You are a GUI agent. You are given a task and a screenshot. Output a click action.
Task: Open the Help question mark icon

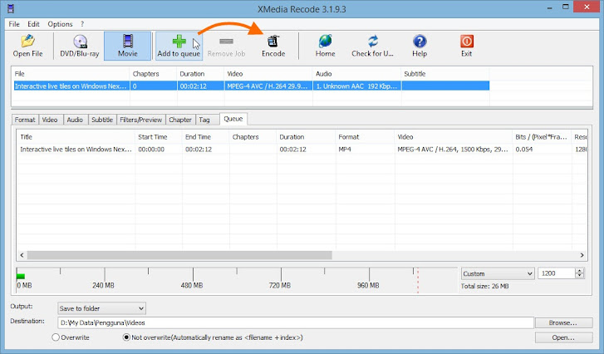[x=420, y=42]
